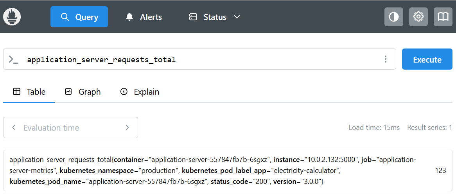This screenshot has height=194, width=456.
Task: Click the Result series: 1 text
Action: point(429,128)
